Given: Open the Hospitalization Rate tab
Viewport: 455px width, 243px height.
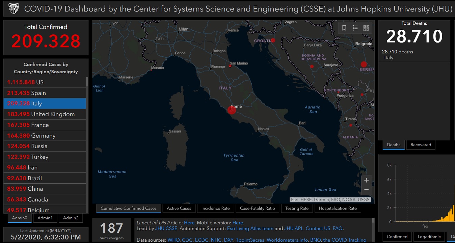Looking at the screenshot, I should 338,208.
